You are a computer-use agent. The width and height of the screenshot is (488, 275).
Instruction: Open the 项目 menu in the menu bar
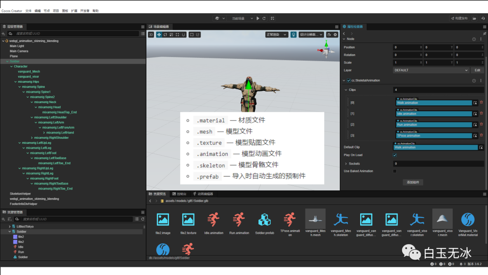56,10
